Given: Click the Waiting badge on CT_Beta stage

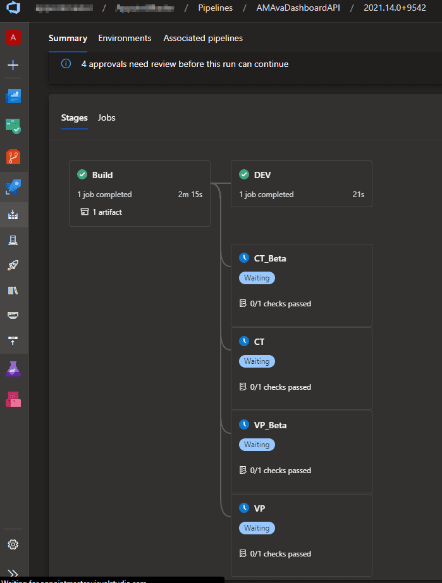Looking at the screenshot, I should pyautogui.click(x=257, y=278).
